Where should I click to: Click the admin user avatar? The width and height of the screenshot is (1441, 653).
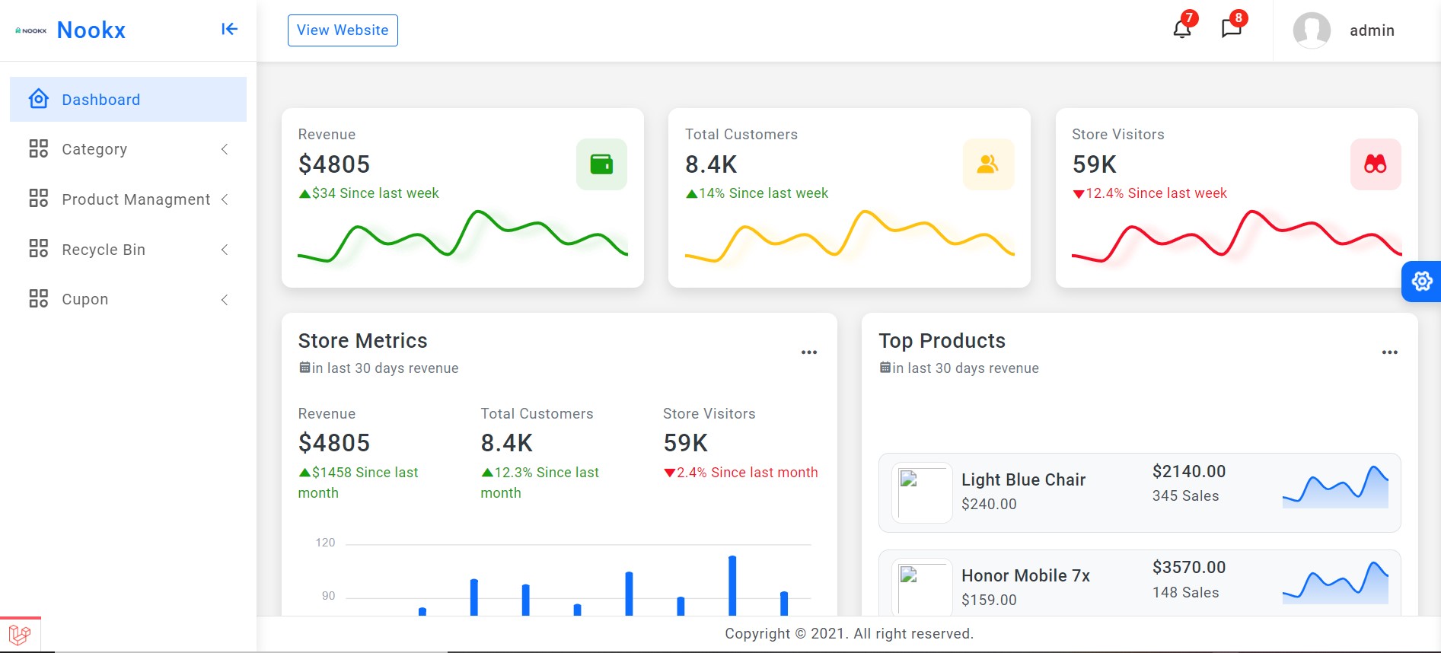[1311, 30]
